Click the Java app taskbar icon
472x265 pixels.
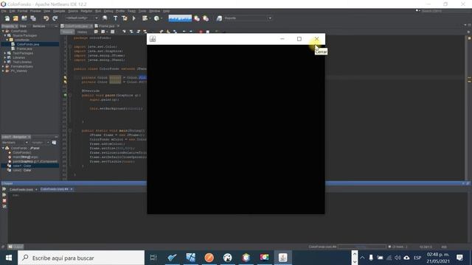click(282, 258)
